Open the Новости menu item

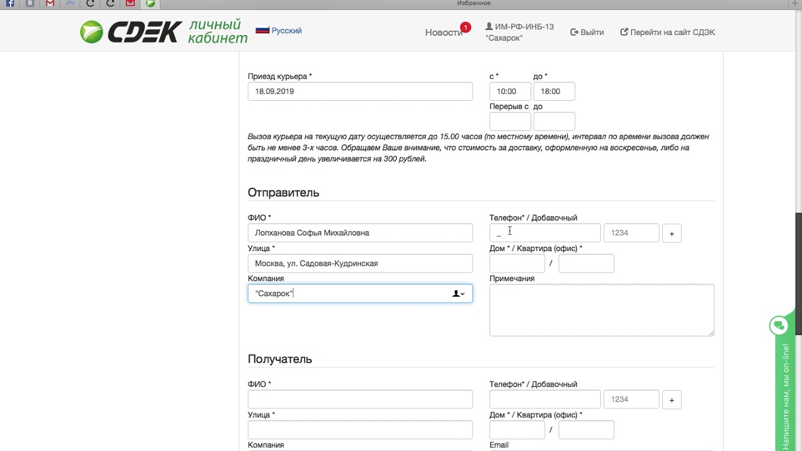click(x=444, y=33)
